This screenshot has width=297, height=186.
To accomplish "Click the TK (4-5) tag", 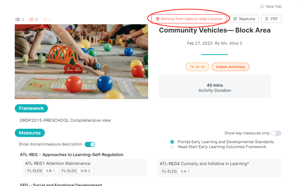I will pyautogui.click(x=197, y=67).
